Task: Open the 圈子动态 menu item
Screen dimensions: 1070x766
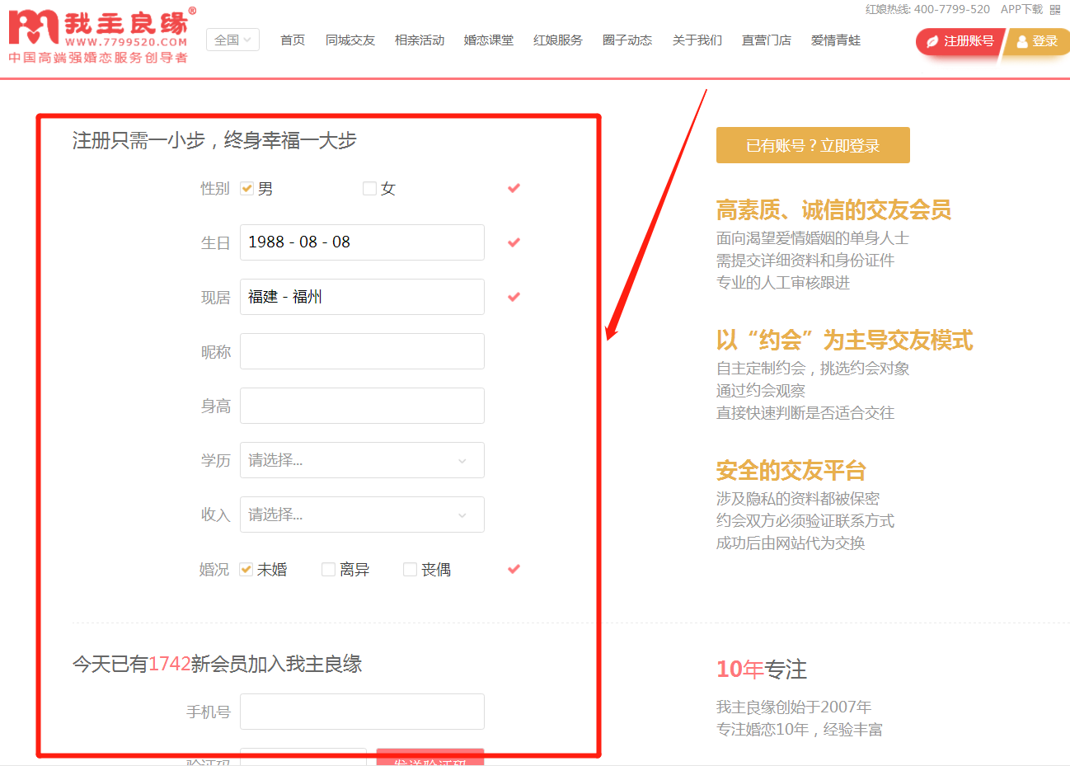Action: 627,40
